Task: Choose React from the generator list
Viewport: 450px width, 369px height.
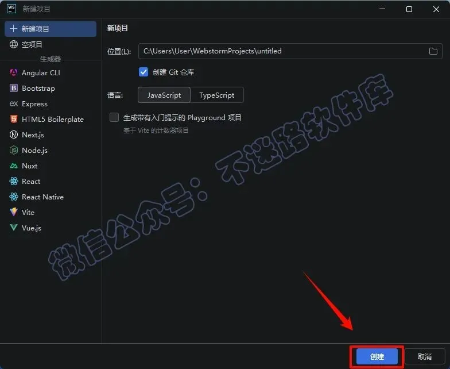Action: pos(51,182)
